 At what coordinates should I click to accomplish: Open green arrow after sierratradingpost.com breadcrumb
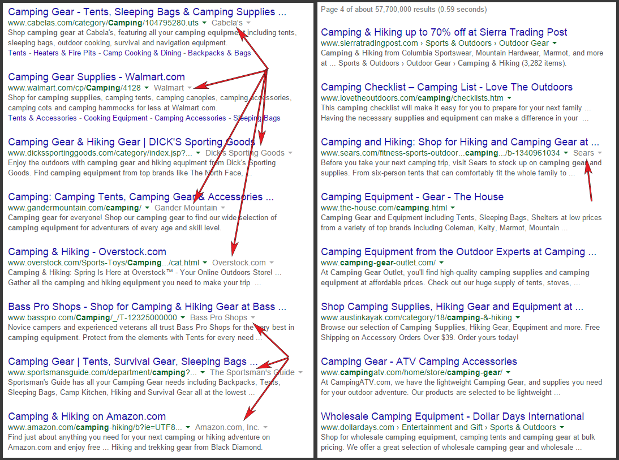coord(554,43)
